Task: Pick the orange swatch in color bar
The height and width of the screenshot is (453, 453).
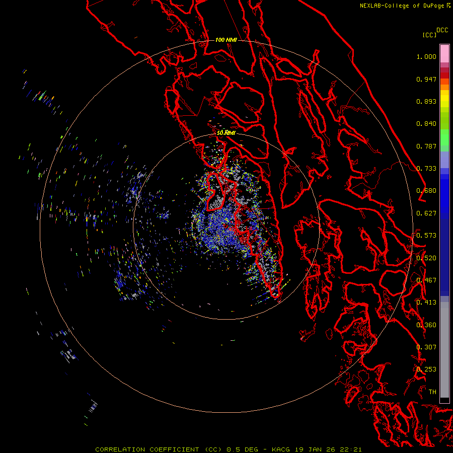Action: pos(444,87)
